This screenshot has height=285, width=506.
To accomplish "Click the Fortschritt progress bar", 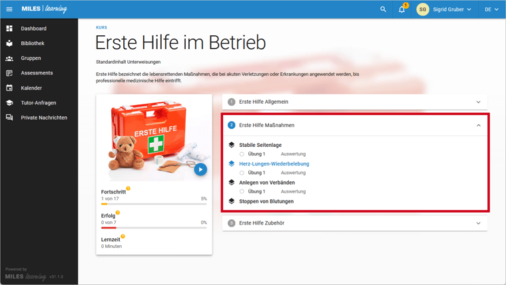I will [x=154, y=205].
